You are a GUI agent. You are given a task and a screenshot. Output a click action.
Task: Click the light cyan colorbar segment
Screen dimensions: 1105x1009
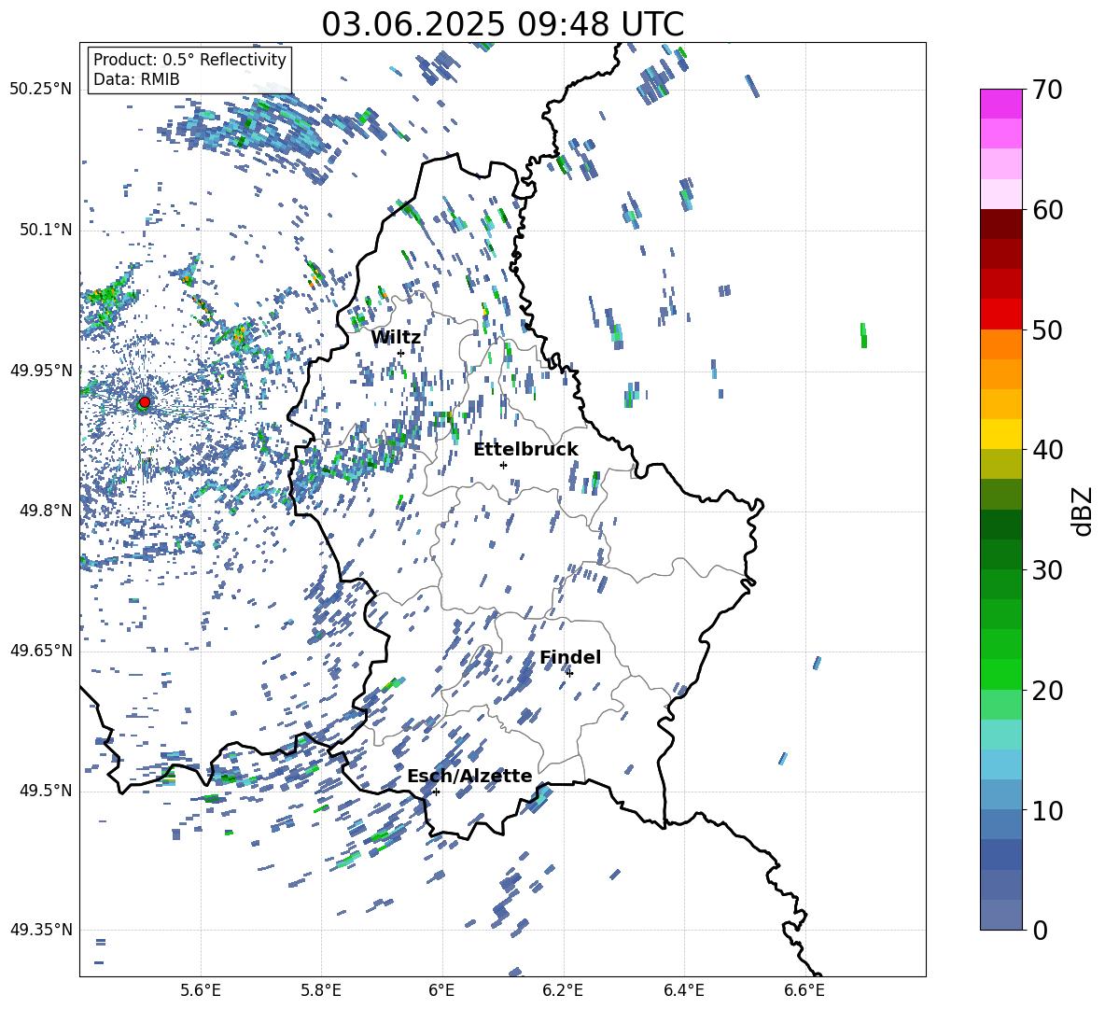[1000, 734]
